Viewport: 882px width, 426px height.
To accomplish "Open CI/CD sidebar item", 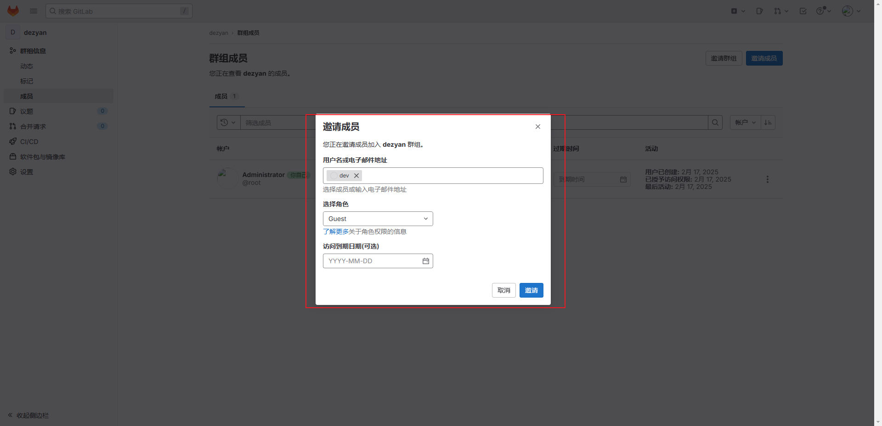I will 58,142.
